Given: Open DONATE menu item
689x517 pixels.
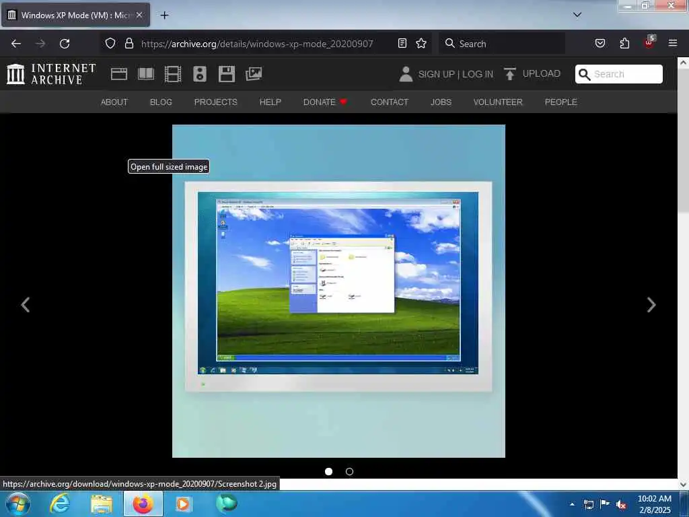Looking at the screenshot, I should pyautogui.click(x=325, y=102).
